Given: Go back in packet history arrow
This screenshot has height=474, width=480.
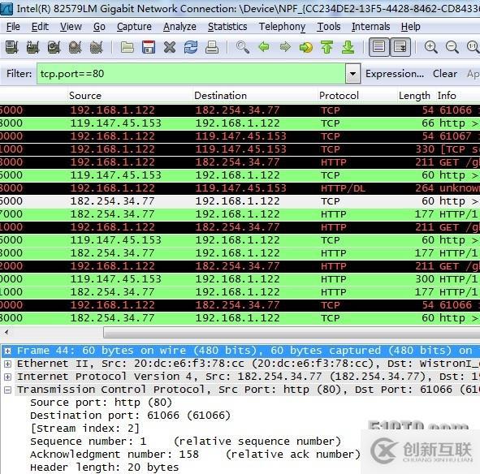Looking at the screenshot, I should pyautogui.click(x=264, y=47).
